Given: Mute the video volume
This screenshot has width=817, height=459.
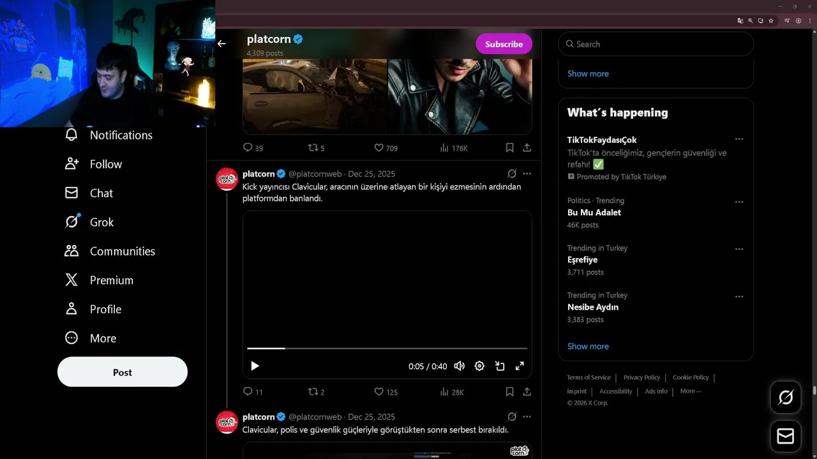Looking at the screenshot, I should point(459,366).
